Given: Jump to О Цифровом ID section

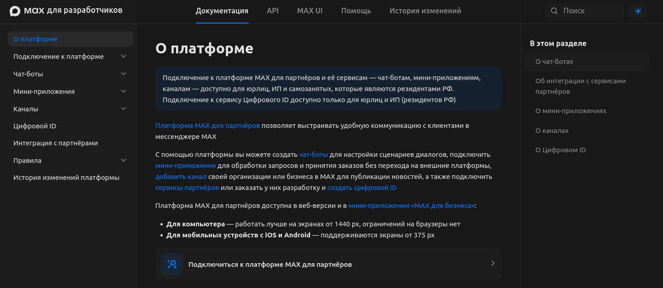Looking at the screenshot, I should coord(561,150).
